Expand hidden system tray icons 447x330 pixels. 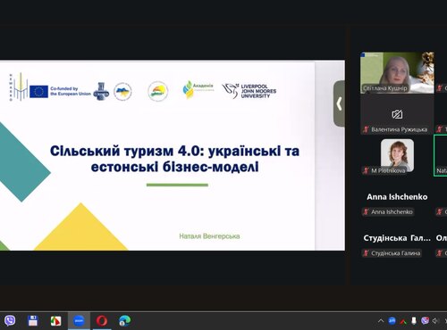(x=381, y=321)
